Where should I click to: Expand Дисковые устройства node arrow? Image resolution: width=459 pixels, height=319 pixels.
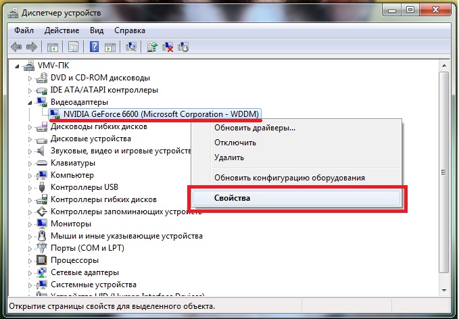[30, 139]
